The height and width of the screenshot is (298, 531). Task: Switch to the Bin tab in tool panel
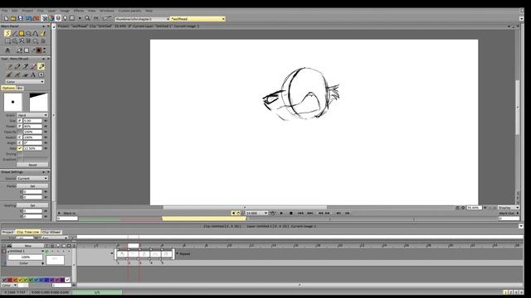(20, 88)
